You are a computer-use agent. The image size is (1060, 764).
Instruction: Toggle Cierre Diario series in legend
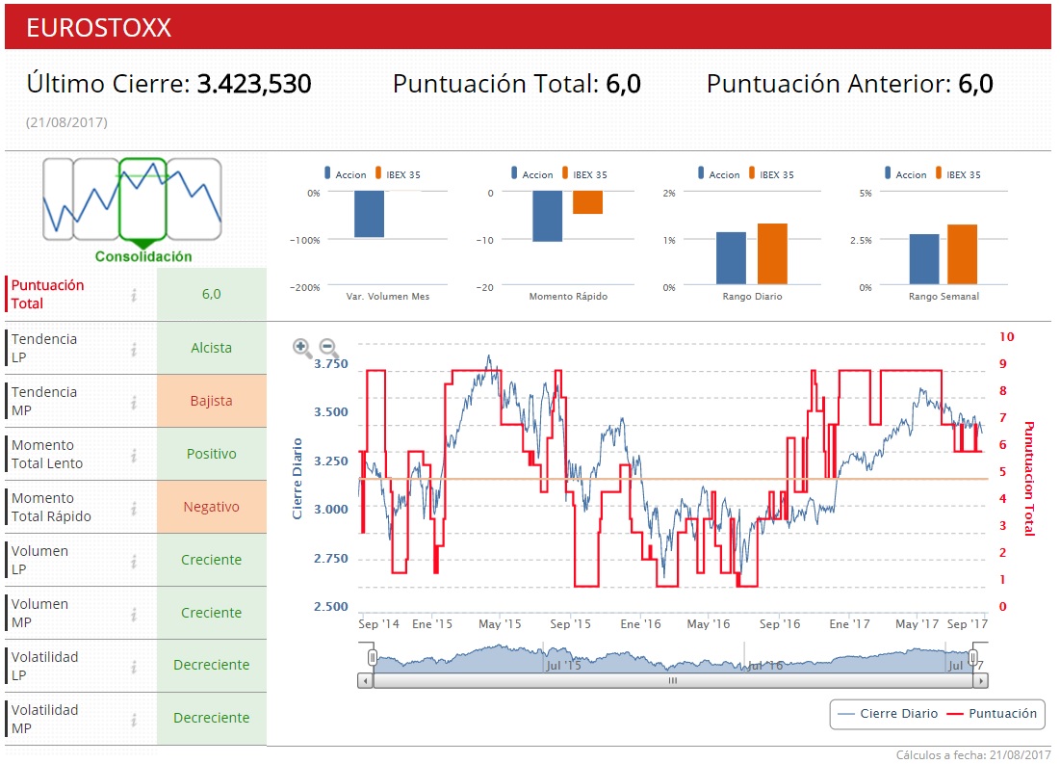click(x=888, y=713)
